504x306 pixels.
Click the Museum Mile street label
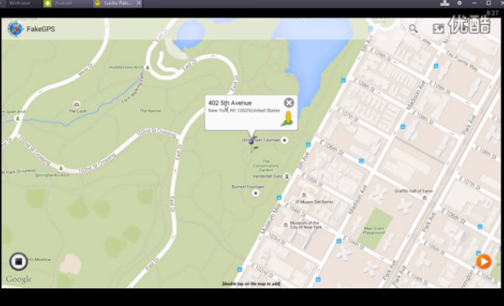(271, 218)
